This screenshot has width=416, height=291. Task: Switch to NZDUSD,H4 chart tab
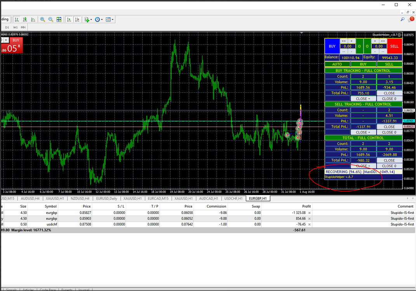tap(80, 199)
